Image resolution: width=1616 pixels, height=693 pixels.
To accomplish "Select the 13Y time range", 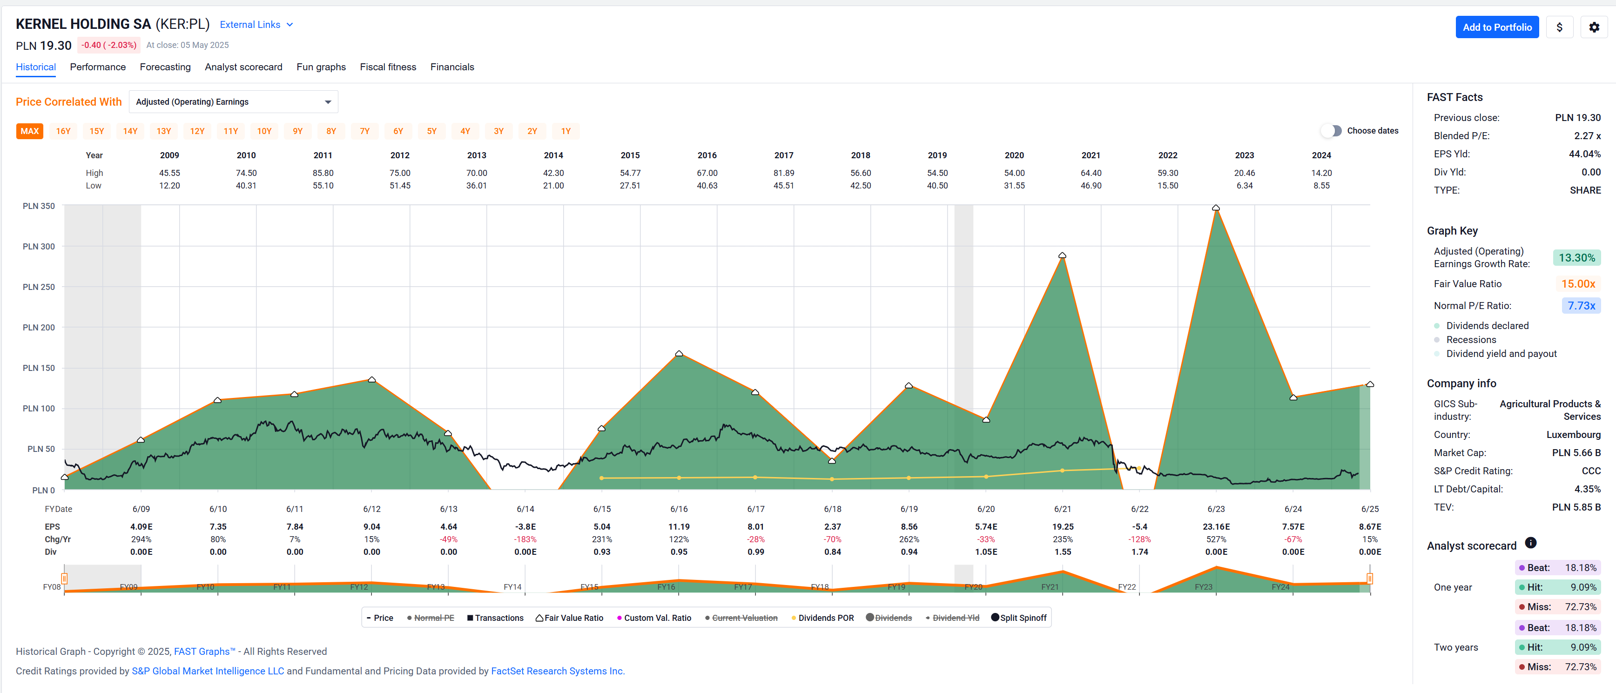I will tap(164, 131).
